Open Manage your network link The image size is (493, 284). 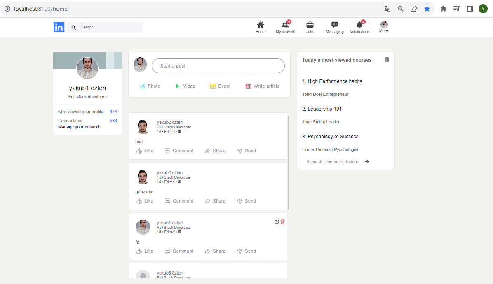[x=79, y=127]
